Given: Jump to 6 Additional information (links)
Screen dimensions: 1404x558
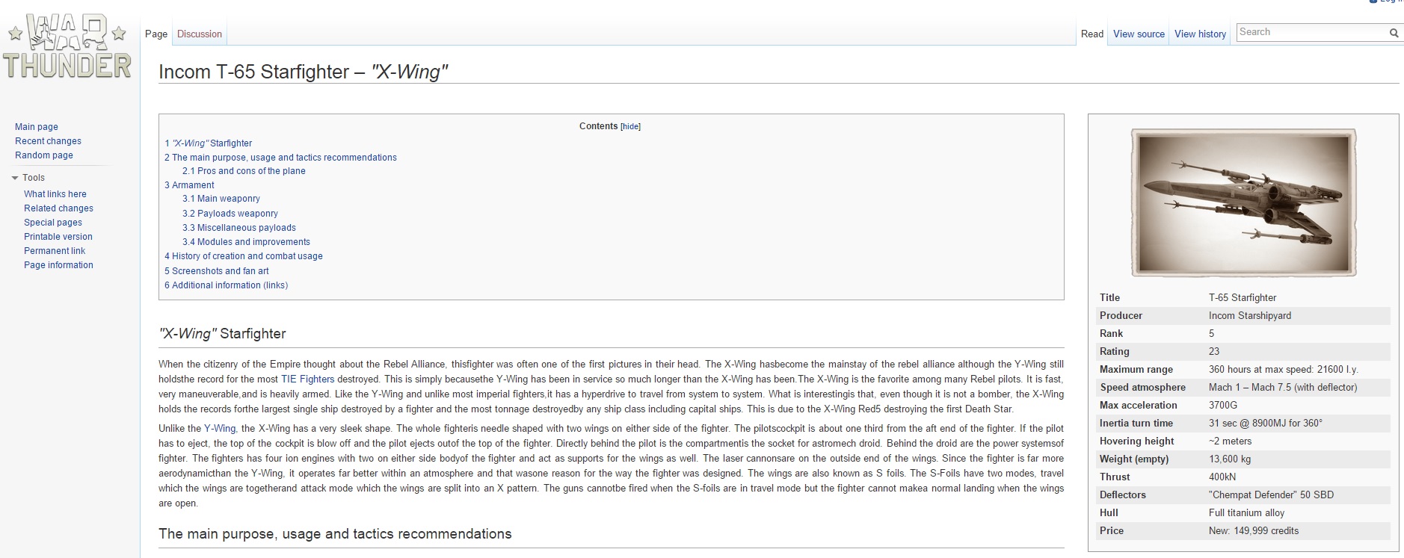Looking at the screenshot, I should pos(226,285).
